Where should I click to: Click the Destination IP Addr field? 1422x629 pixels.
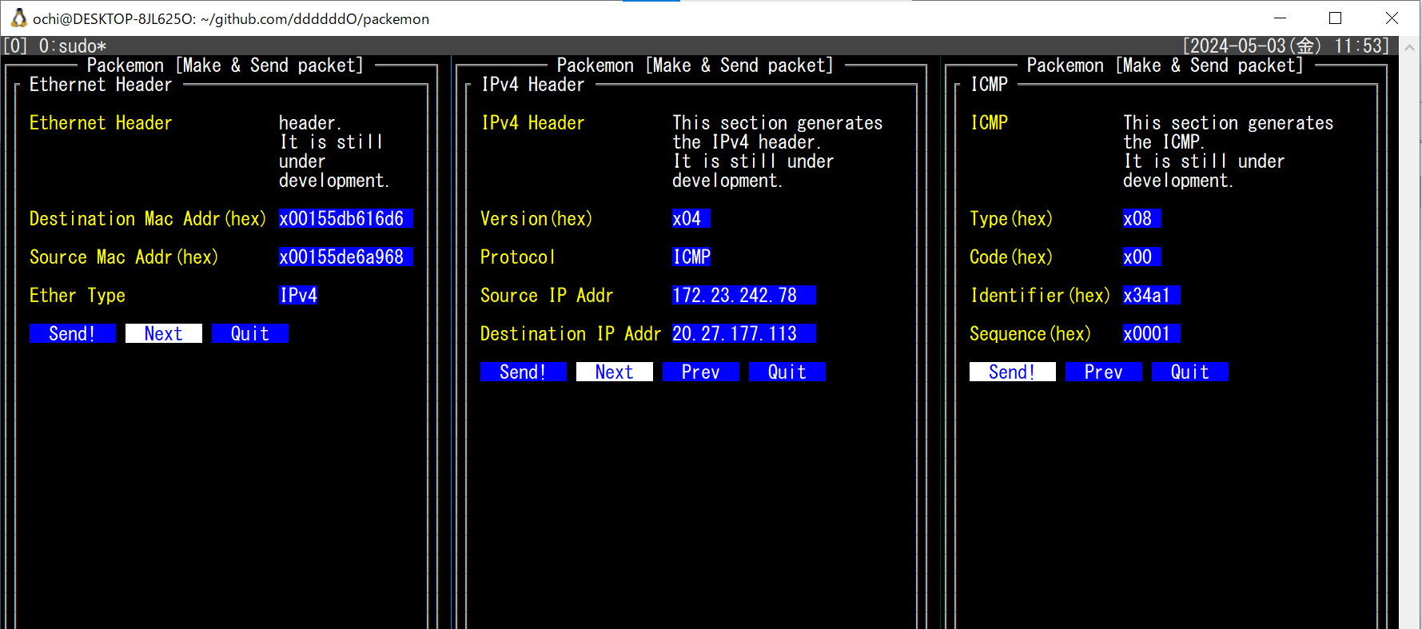coord(743,333)
